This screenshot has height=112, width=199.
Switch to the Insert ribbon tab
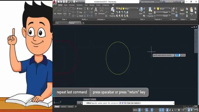(66, 5)
